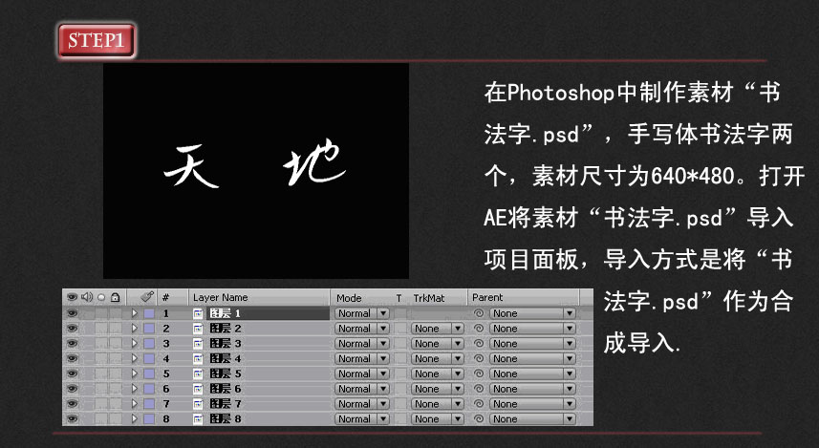Select the layer named 图层 1
This screenshot has width=819, height=448.
click(226, 313)
